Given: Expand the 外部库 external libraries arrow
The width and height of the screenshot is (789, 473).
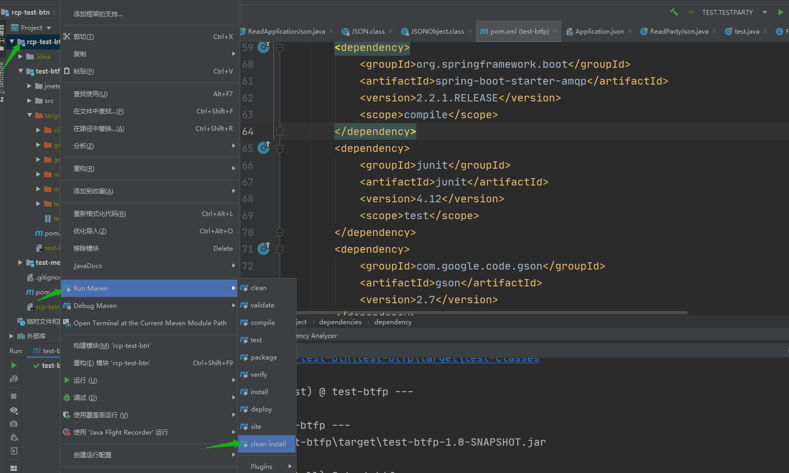Looking at the screenshot, I should pos(12,336).
